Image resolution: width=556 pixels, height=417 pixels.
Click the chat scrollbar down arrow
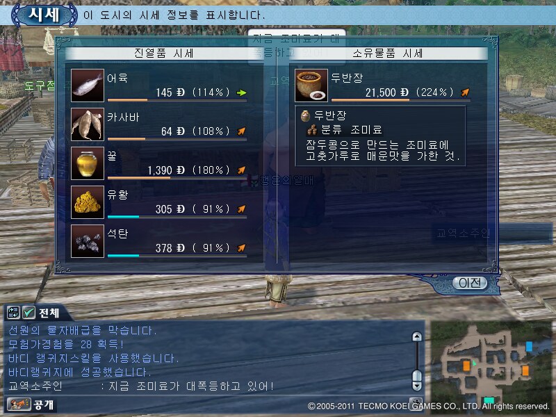pyautogui.click(x=417, y=386)
